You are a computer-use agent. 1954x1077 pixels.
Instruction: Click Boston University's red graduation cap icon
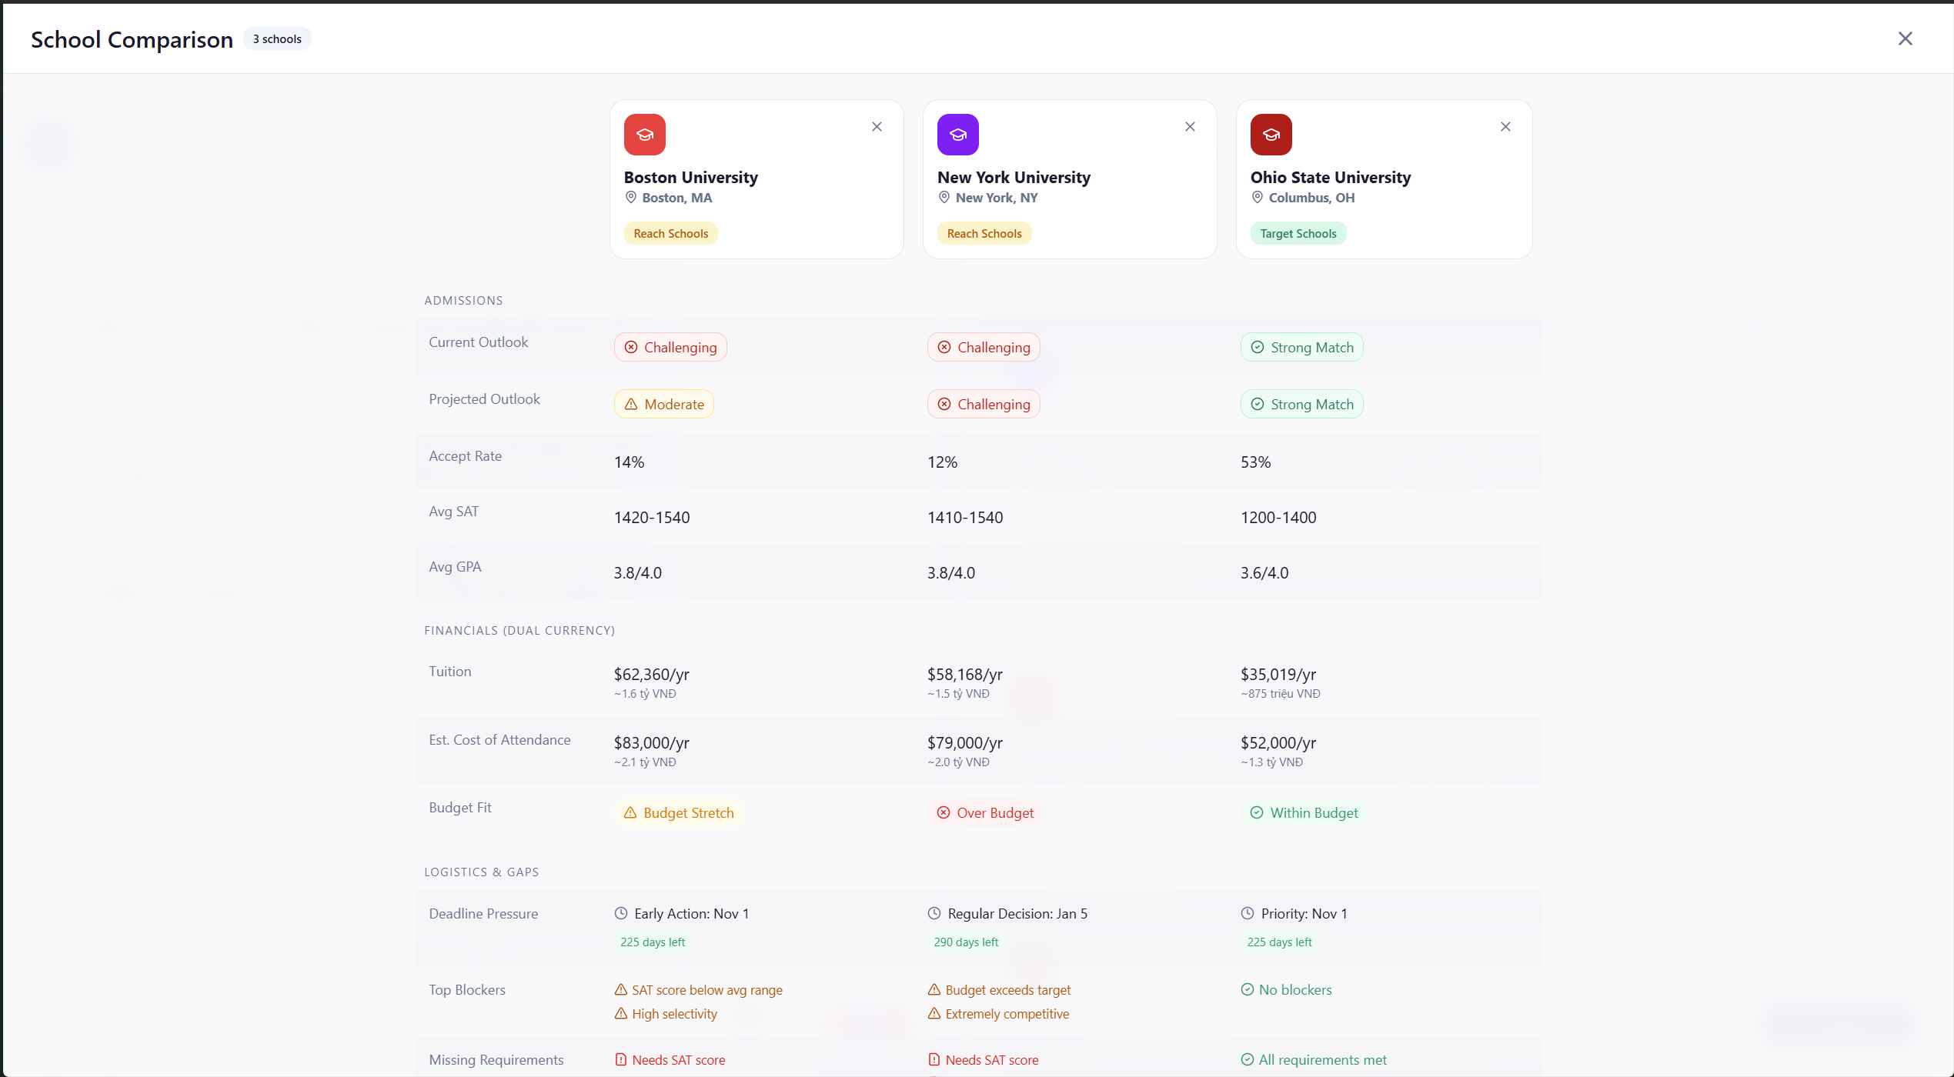[644, 135]
